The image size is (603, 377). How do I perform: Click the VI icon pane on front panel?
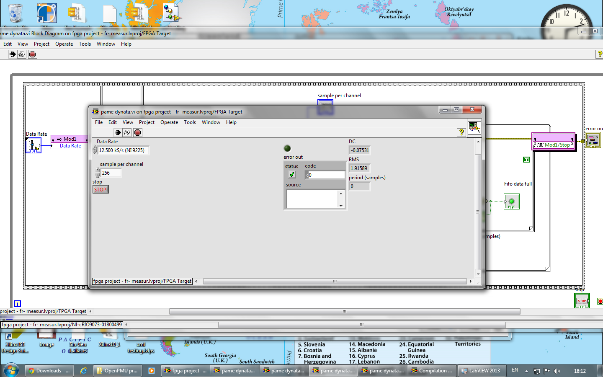coord(474,128)
